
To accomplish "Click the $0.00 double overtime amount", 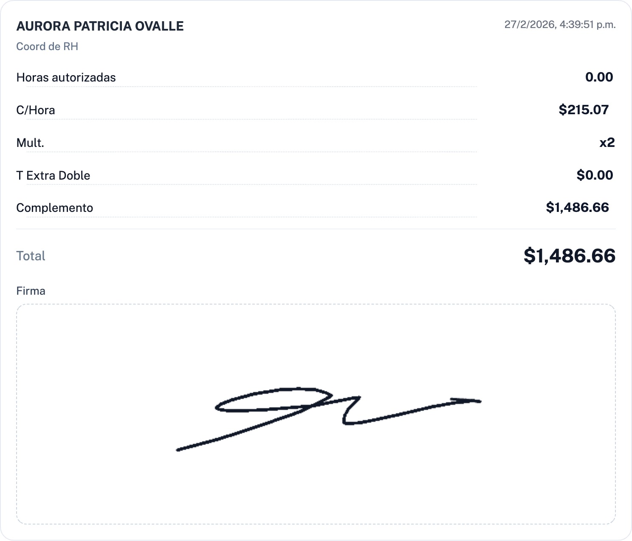I will click(x=595, y=175).
